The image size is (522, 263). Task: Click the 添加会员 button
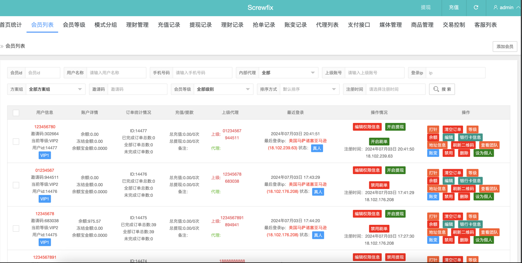click(505, 46)
